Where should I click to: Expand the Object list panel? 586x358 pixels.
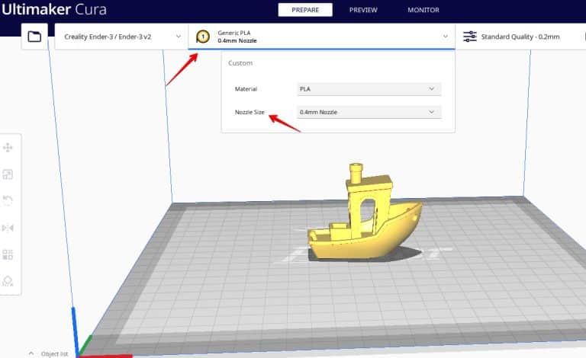pyautogui.click(x=49, y=353)
